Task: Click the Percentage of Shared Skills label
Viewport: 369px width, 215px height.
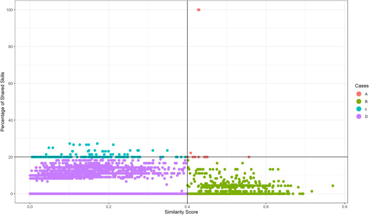Action: (3, 102)
